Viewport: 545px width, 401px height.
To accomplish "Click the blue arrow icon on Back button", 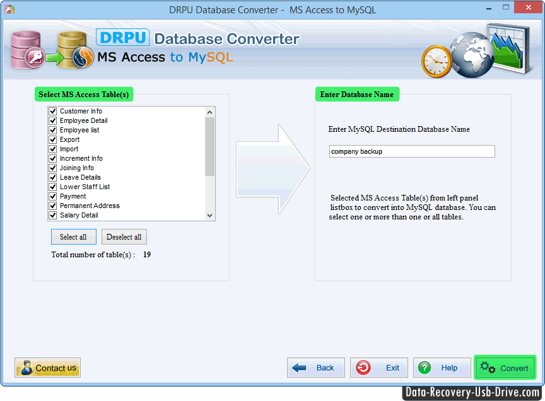I will click(299, 368).
